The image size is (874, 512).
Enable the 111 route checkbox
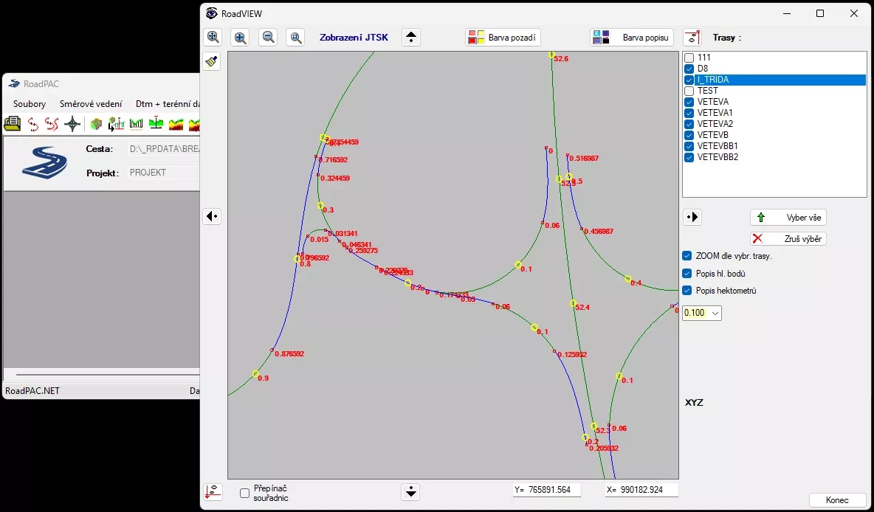pos(689,58)
